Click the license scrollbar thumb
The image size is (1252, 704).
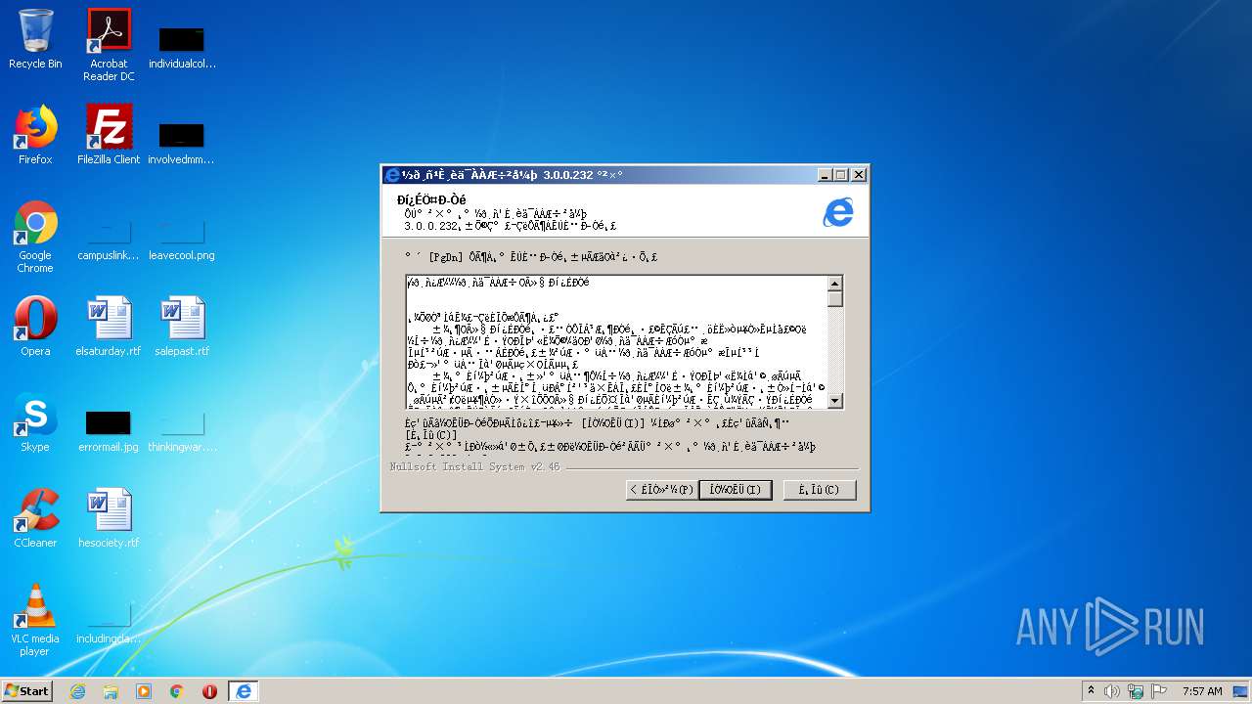tap(835, 299)
